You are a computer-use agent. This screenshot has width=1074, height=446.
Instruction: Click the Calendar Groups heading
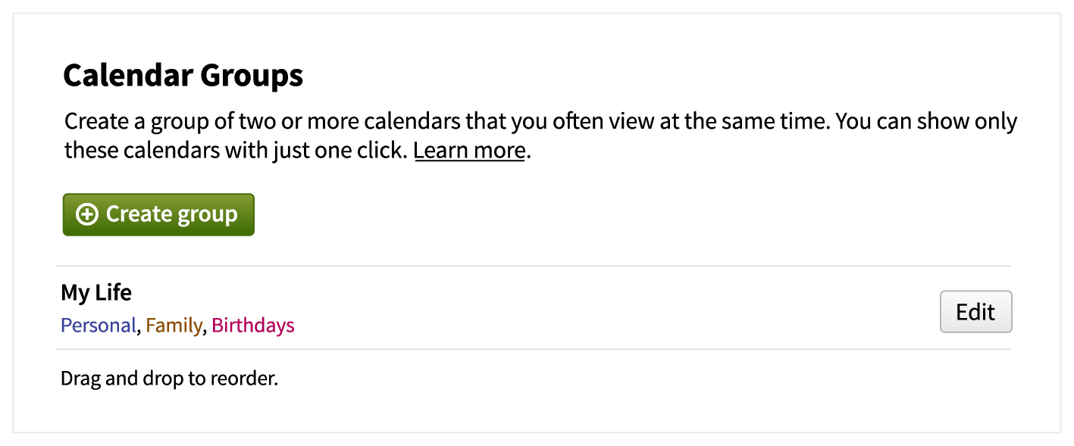(183, 76)
